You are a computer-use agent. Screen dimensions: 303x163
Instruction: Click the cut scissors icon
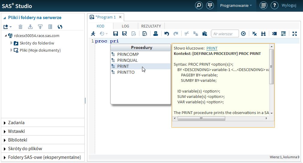186,34
